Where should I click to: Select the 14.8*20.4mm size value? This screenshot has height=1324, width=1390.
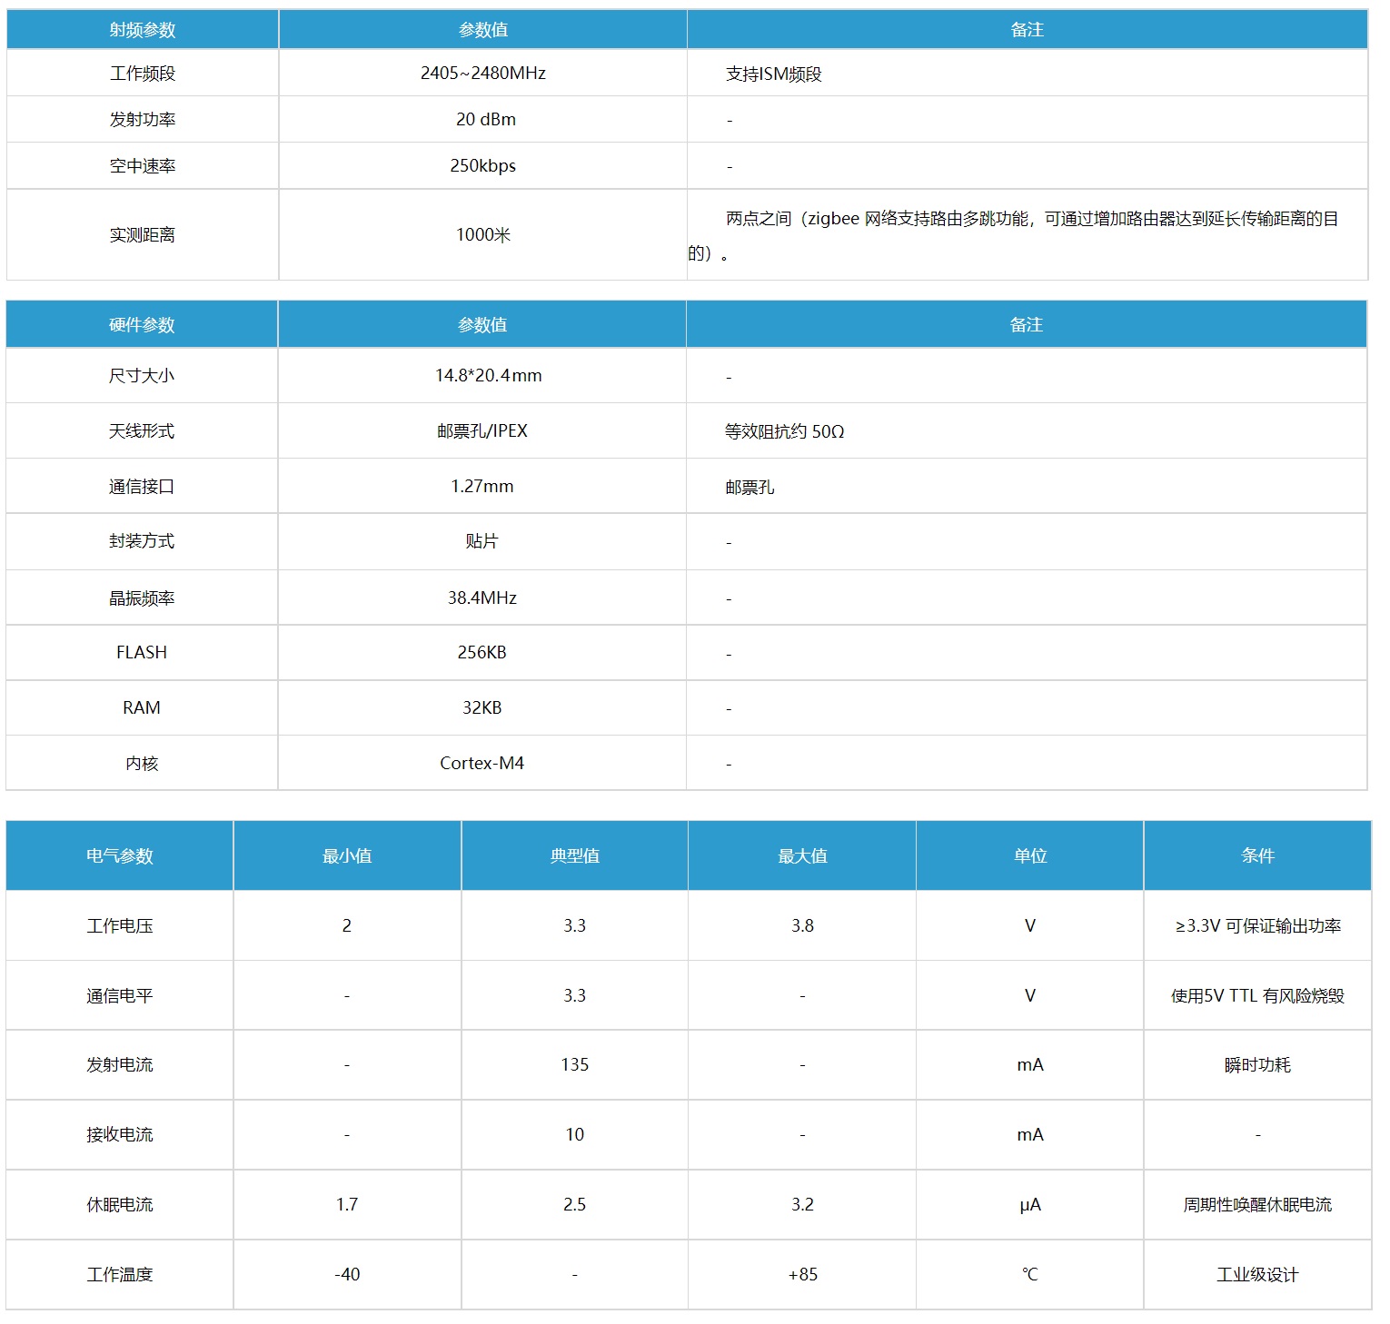[x=488, y=375]
